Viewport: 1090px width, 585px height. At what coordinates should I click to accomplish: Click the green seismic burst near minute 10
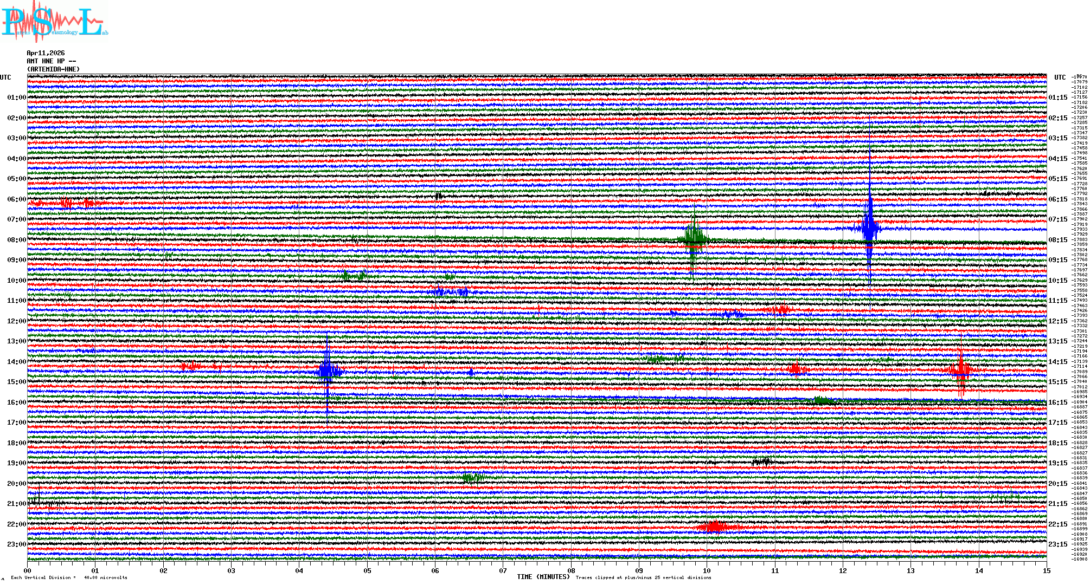694,238
